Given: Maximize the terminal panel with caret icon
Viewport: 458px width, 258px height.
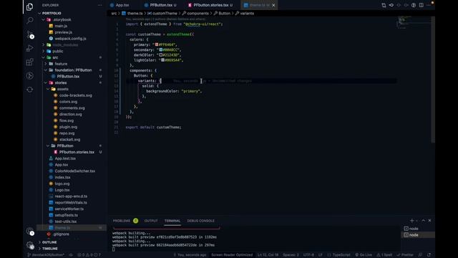Looking at the screenshot, I should (x=423, y=221).
